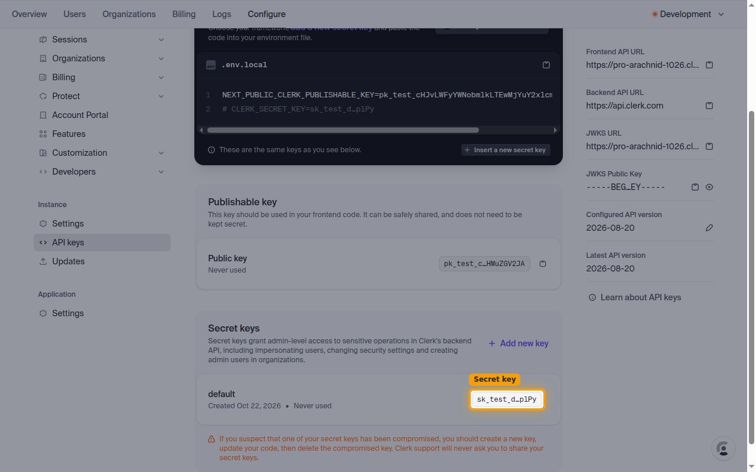756x472 pixels.
Task: Open Updates in the sidebar
Action: pyautogui.click(x=102, y=261)
